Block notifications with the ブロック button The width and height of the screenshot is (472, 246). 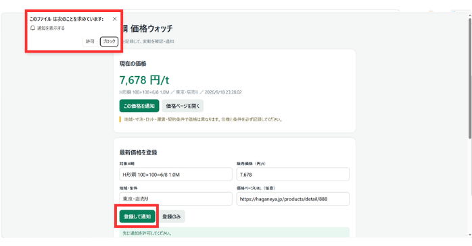109,41
